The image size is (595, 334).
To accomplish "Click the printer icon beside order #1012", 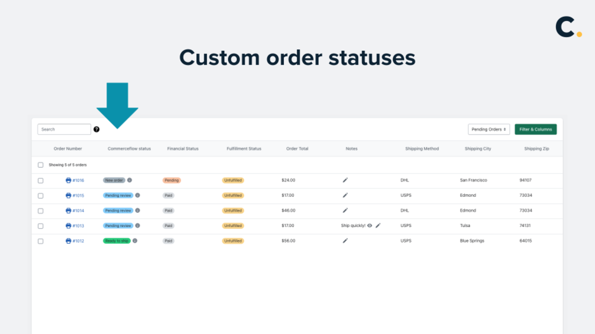I will click(68, 241).
